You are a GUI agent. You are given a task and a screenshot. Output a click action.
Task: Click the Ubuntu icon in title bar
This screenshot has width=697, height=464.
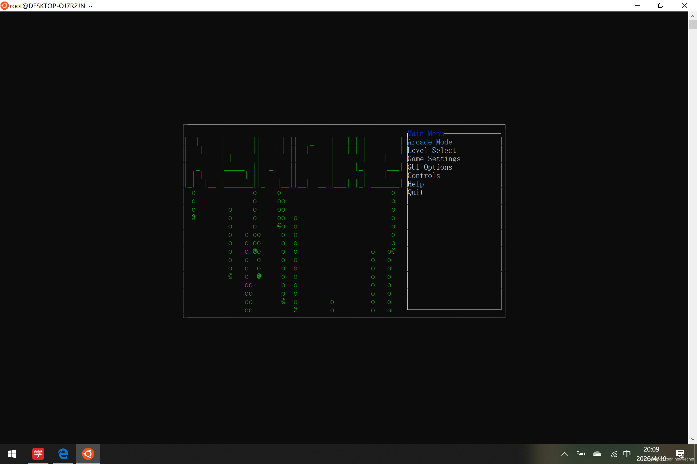pyautogui.click(x=4, y=6)
